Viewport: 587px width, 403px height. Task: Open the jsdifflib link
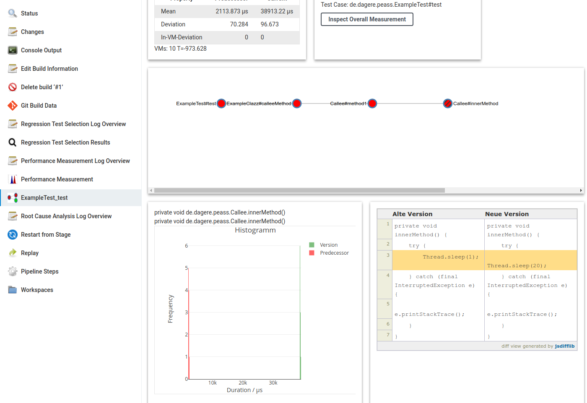pyautogui.click(x=565, y=346)
